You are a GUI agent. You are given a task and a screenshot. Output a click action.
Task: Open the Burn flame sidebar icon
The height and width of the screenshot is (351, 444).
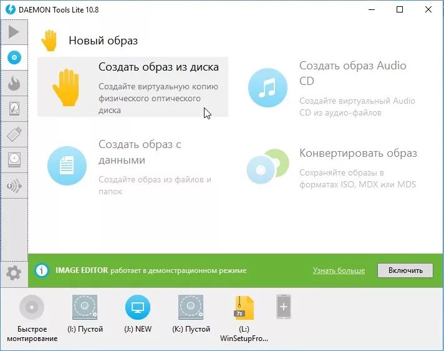[x=14, y=83]
